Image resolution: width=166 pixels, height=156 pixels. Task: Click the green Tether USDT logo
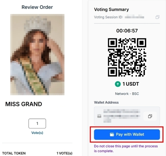tap(118, 84)
